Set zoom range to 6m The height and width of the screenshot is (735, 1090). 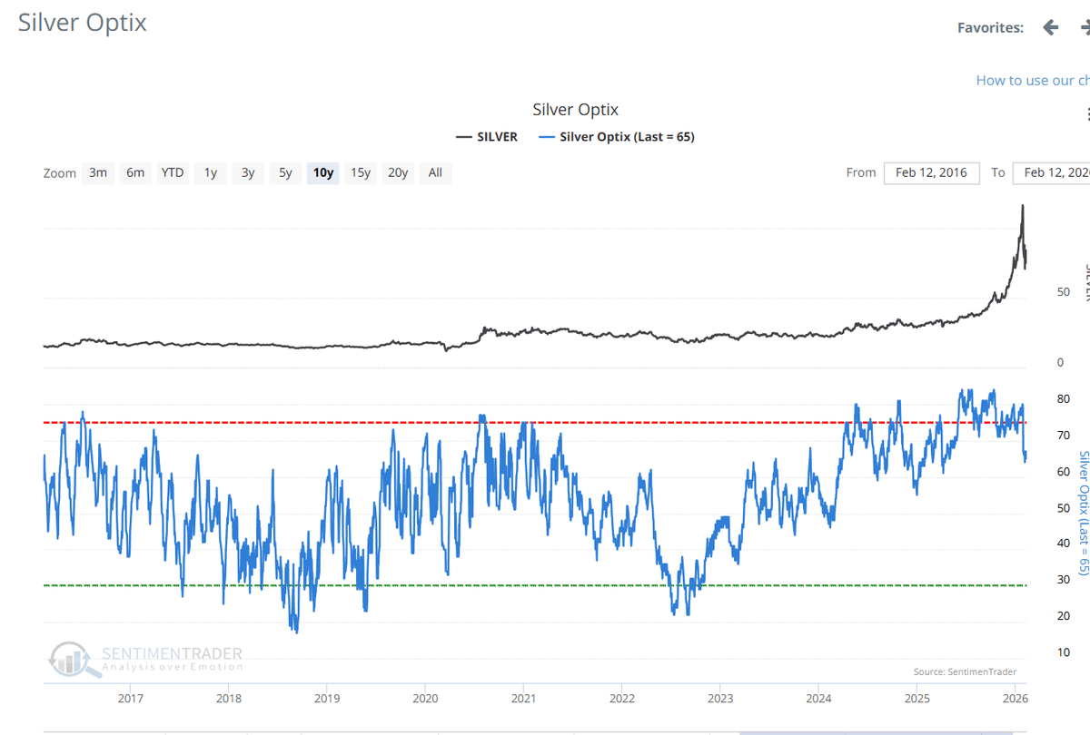pyautogui.click(x=135, y=172)
